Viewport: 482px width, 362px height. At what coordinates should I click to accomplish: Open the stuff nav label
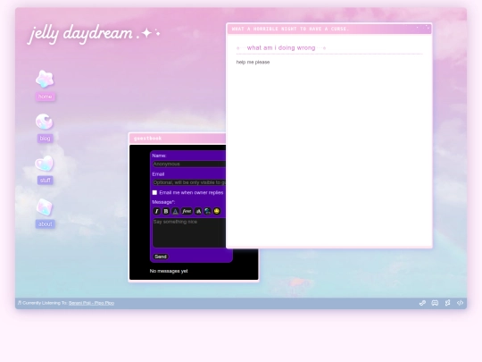[46, 180]
